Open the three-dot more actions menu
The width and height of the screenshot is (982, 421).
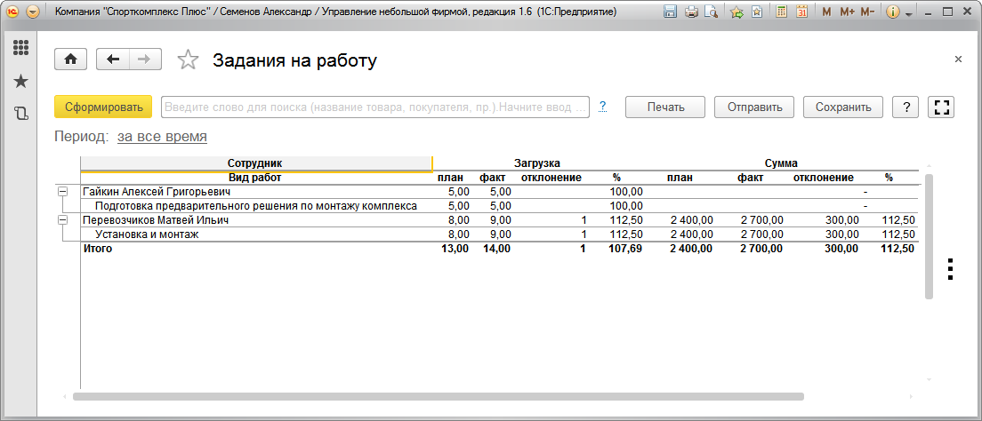[950, 269]
